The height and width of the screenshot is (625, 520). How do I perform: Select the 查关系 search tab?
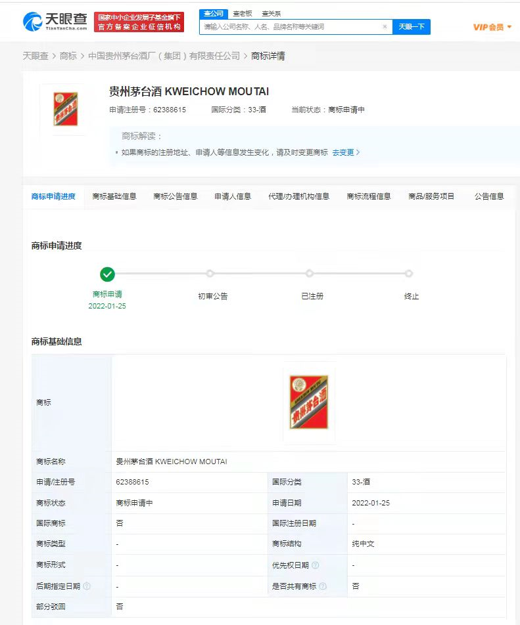272,14
